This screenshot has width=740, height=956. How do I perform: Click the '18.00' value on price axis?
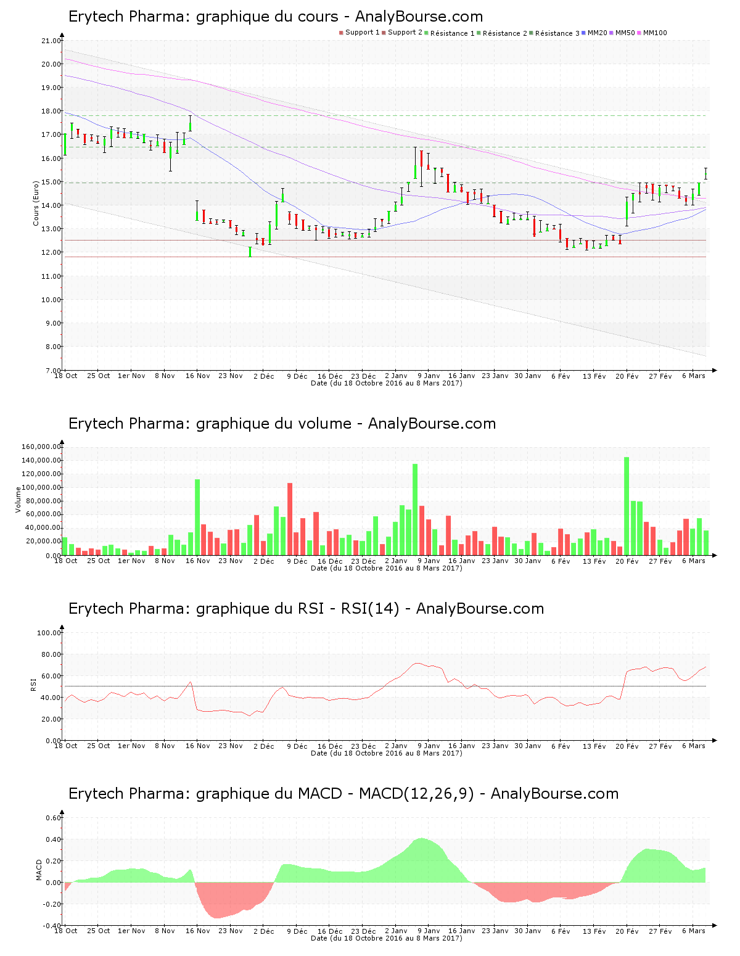click(51, 112)
